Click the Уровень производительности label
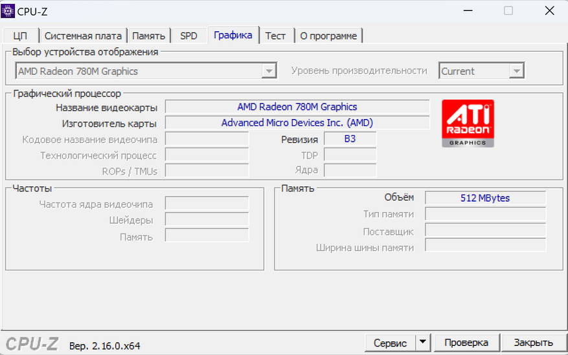Viewport: 568px width, 355px height. pos(359,71)
